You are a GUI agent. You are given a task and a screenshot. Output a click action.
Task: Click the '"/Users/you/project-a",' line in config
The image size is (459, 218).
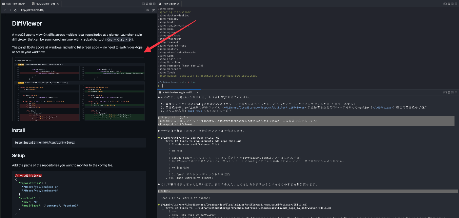(x=41, y=187)
